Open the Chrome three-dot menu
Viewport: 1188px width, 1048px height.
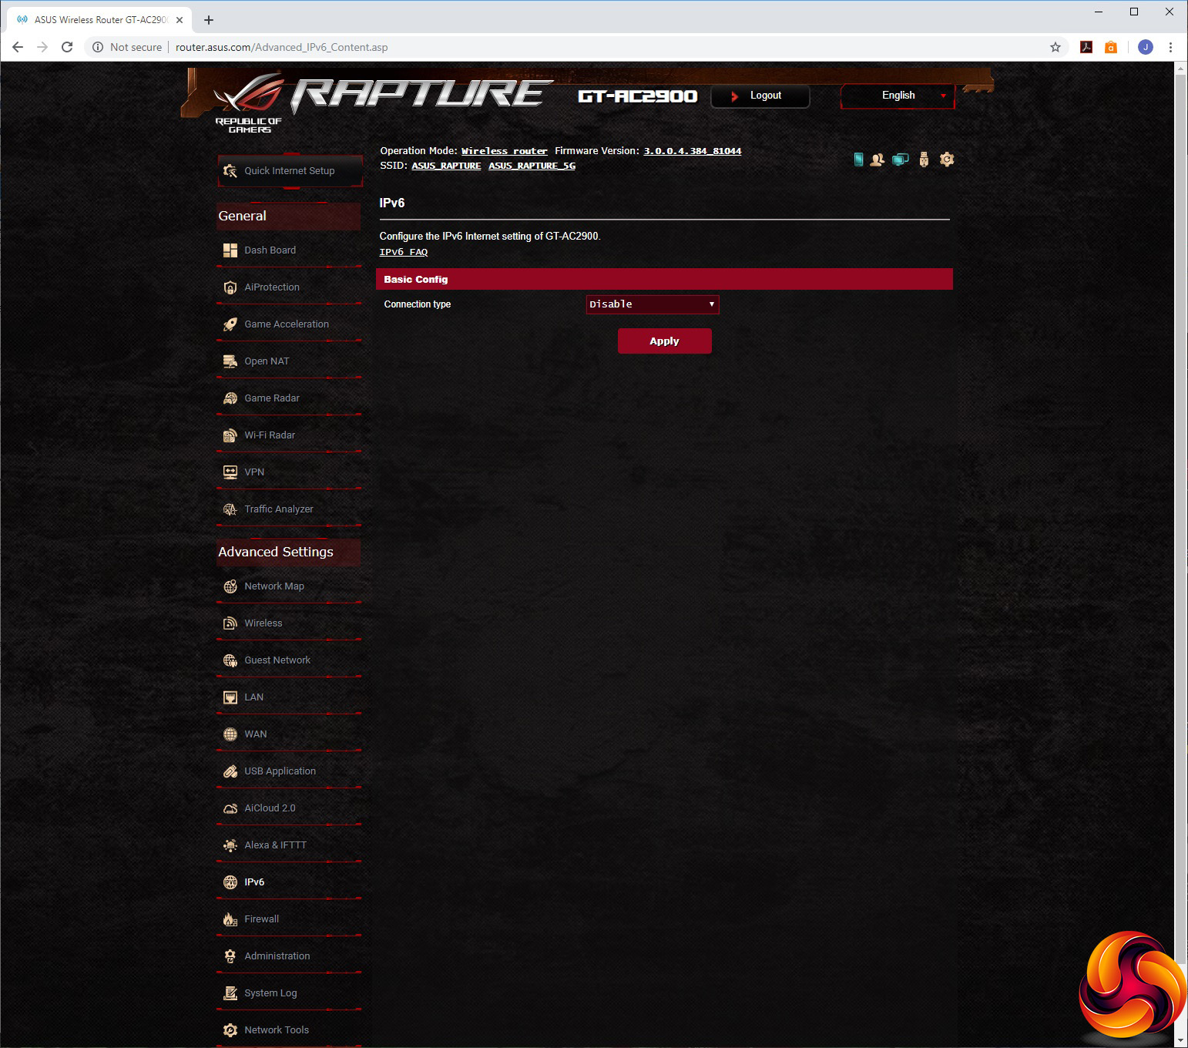[x=1170, y=47]
